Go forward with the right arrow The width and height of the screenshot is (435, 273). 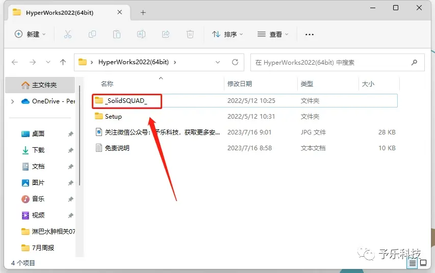click(x=33, y=62)
